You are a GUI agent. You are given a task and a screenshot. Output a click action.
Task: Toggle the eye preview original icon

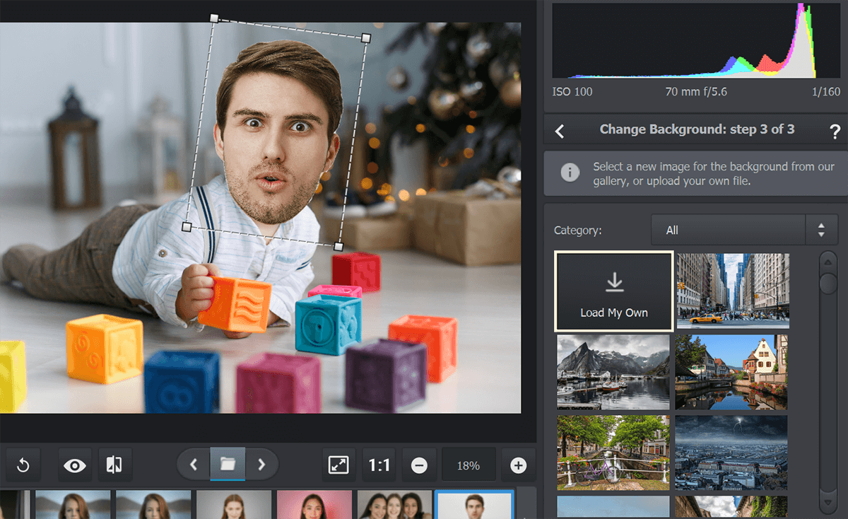click(75, 465)
